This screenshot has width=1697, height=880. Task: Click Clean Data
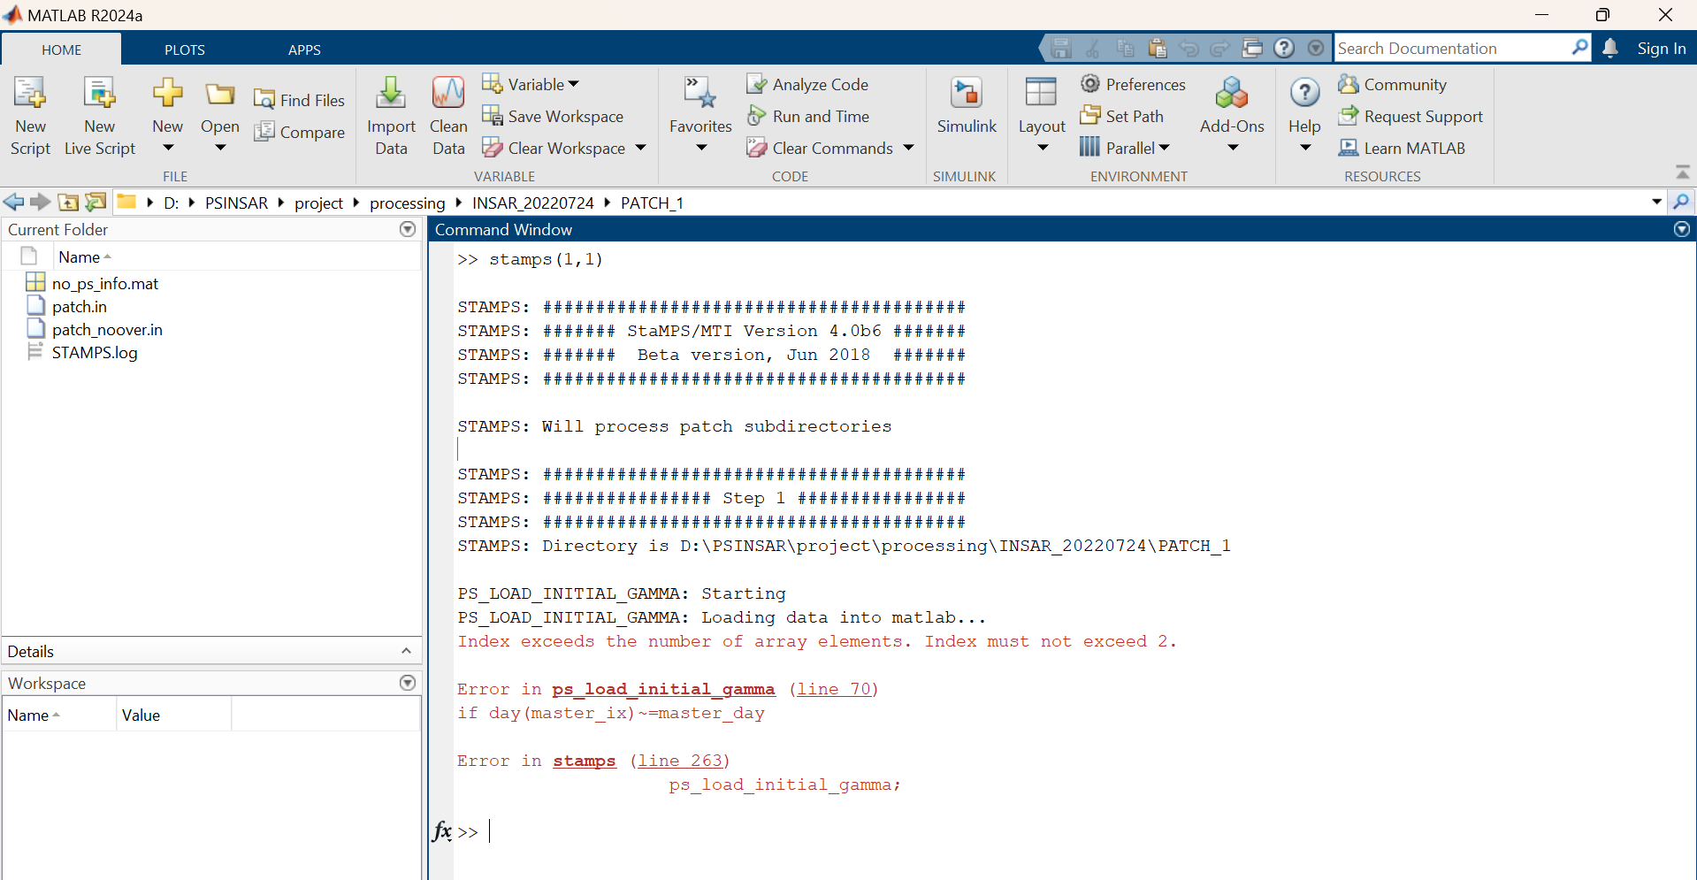(x=448, y=116)
